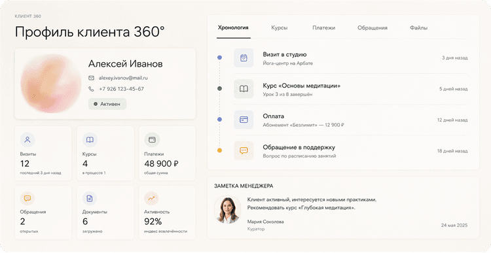Click the text «индекс вовлечённости»
The image size is (491, 253).
(x=166, y=231)
